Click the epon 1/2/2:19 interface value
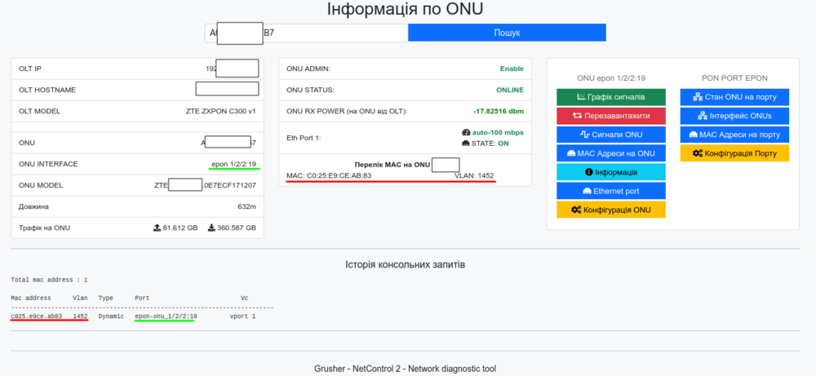Screen dimensions: 816x376 (234, 165)
